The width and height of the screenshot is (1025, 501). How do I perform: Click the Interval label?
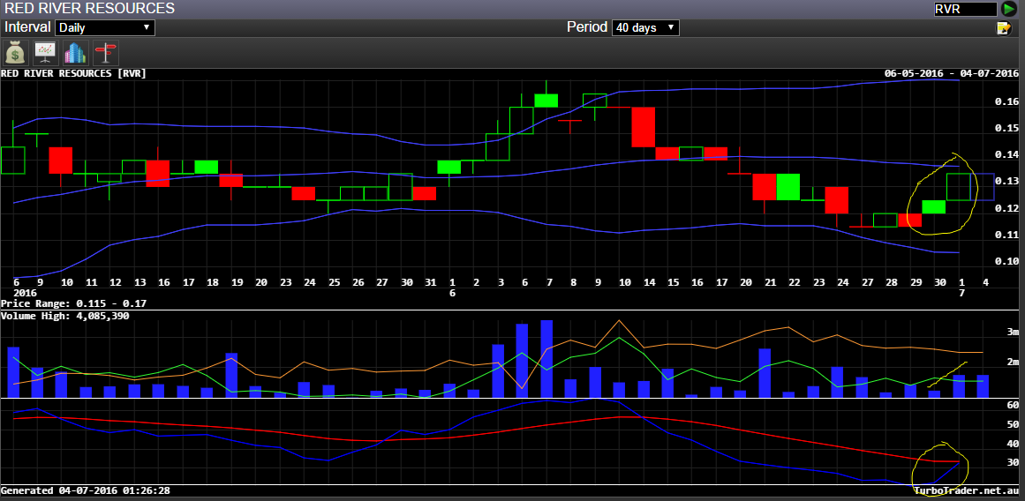click(27, 27)
